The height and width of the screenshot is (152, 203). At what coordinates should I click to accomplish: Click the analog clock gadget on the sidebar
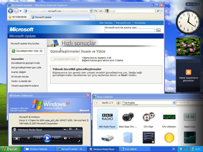(188, 22)
